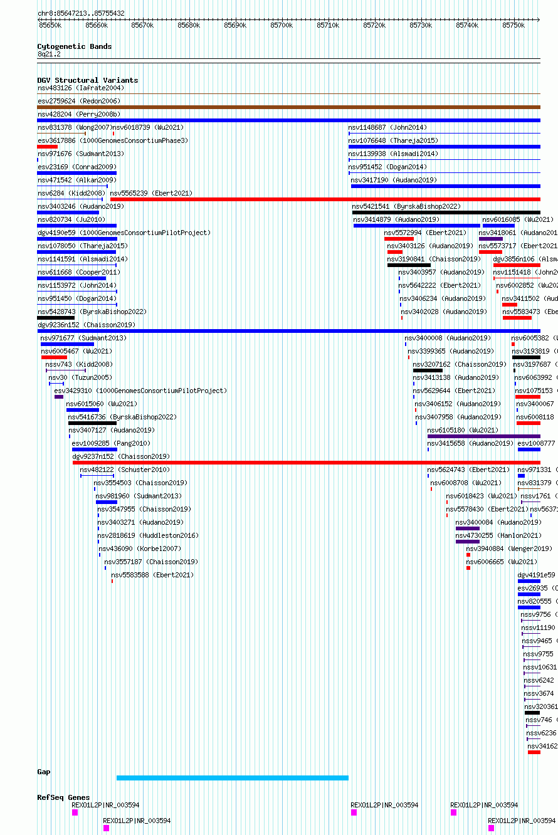
Task: Select the brown esv2759624 variant bar
Action: 288,107
